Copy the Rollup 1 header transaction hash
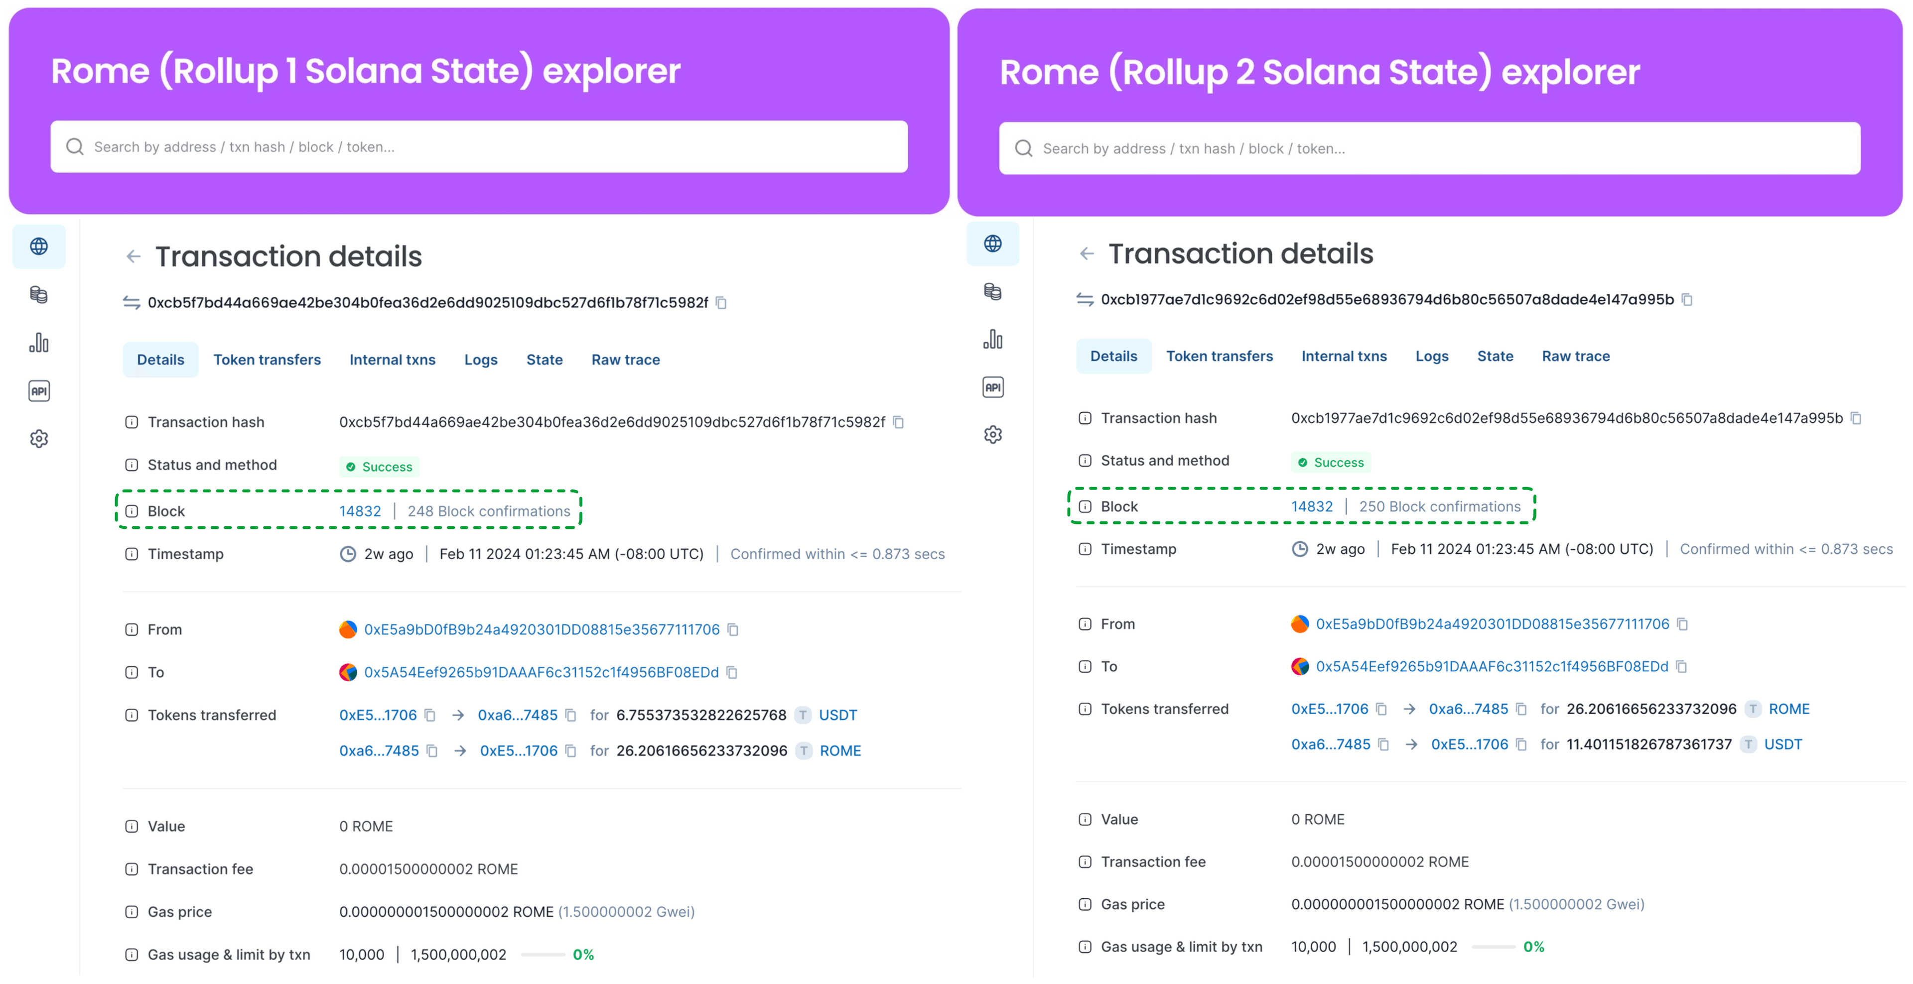This screenshot has width=1913, height=984. (721, 303)
